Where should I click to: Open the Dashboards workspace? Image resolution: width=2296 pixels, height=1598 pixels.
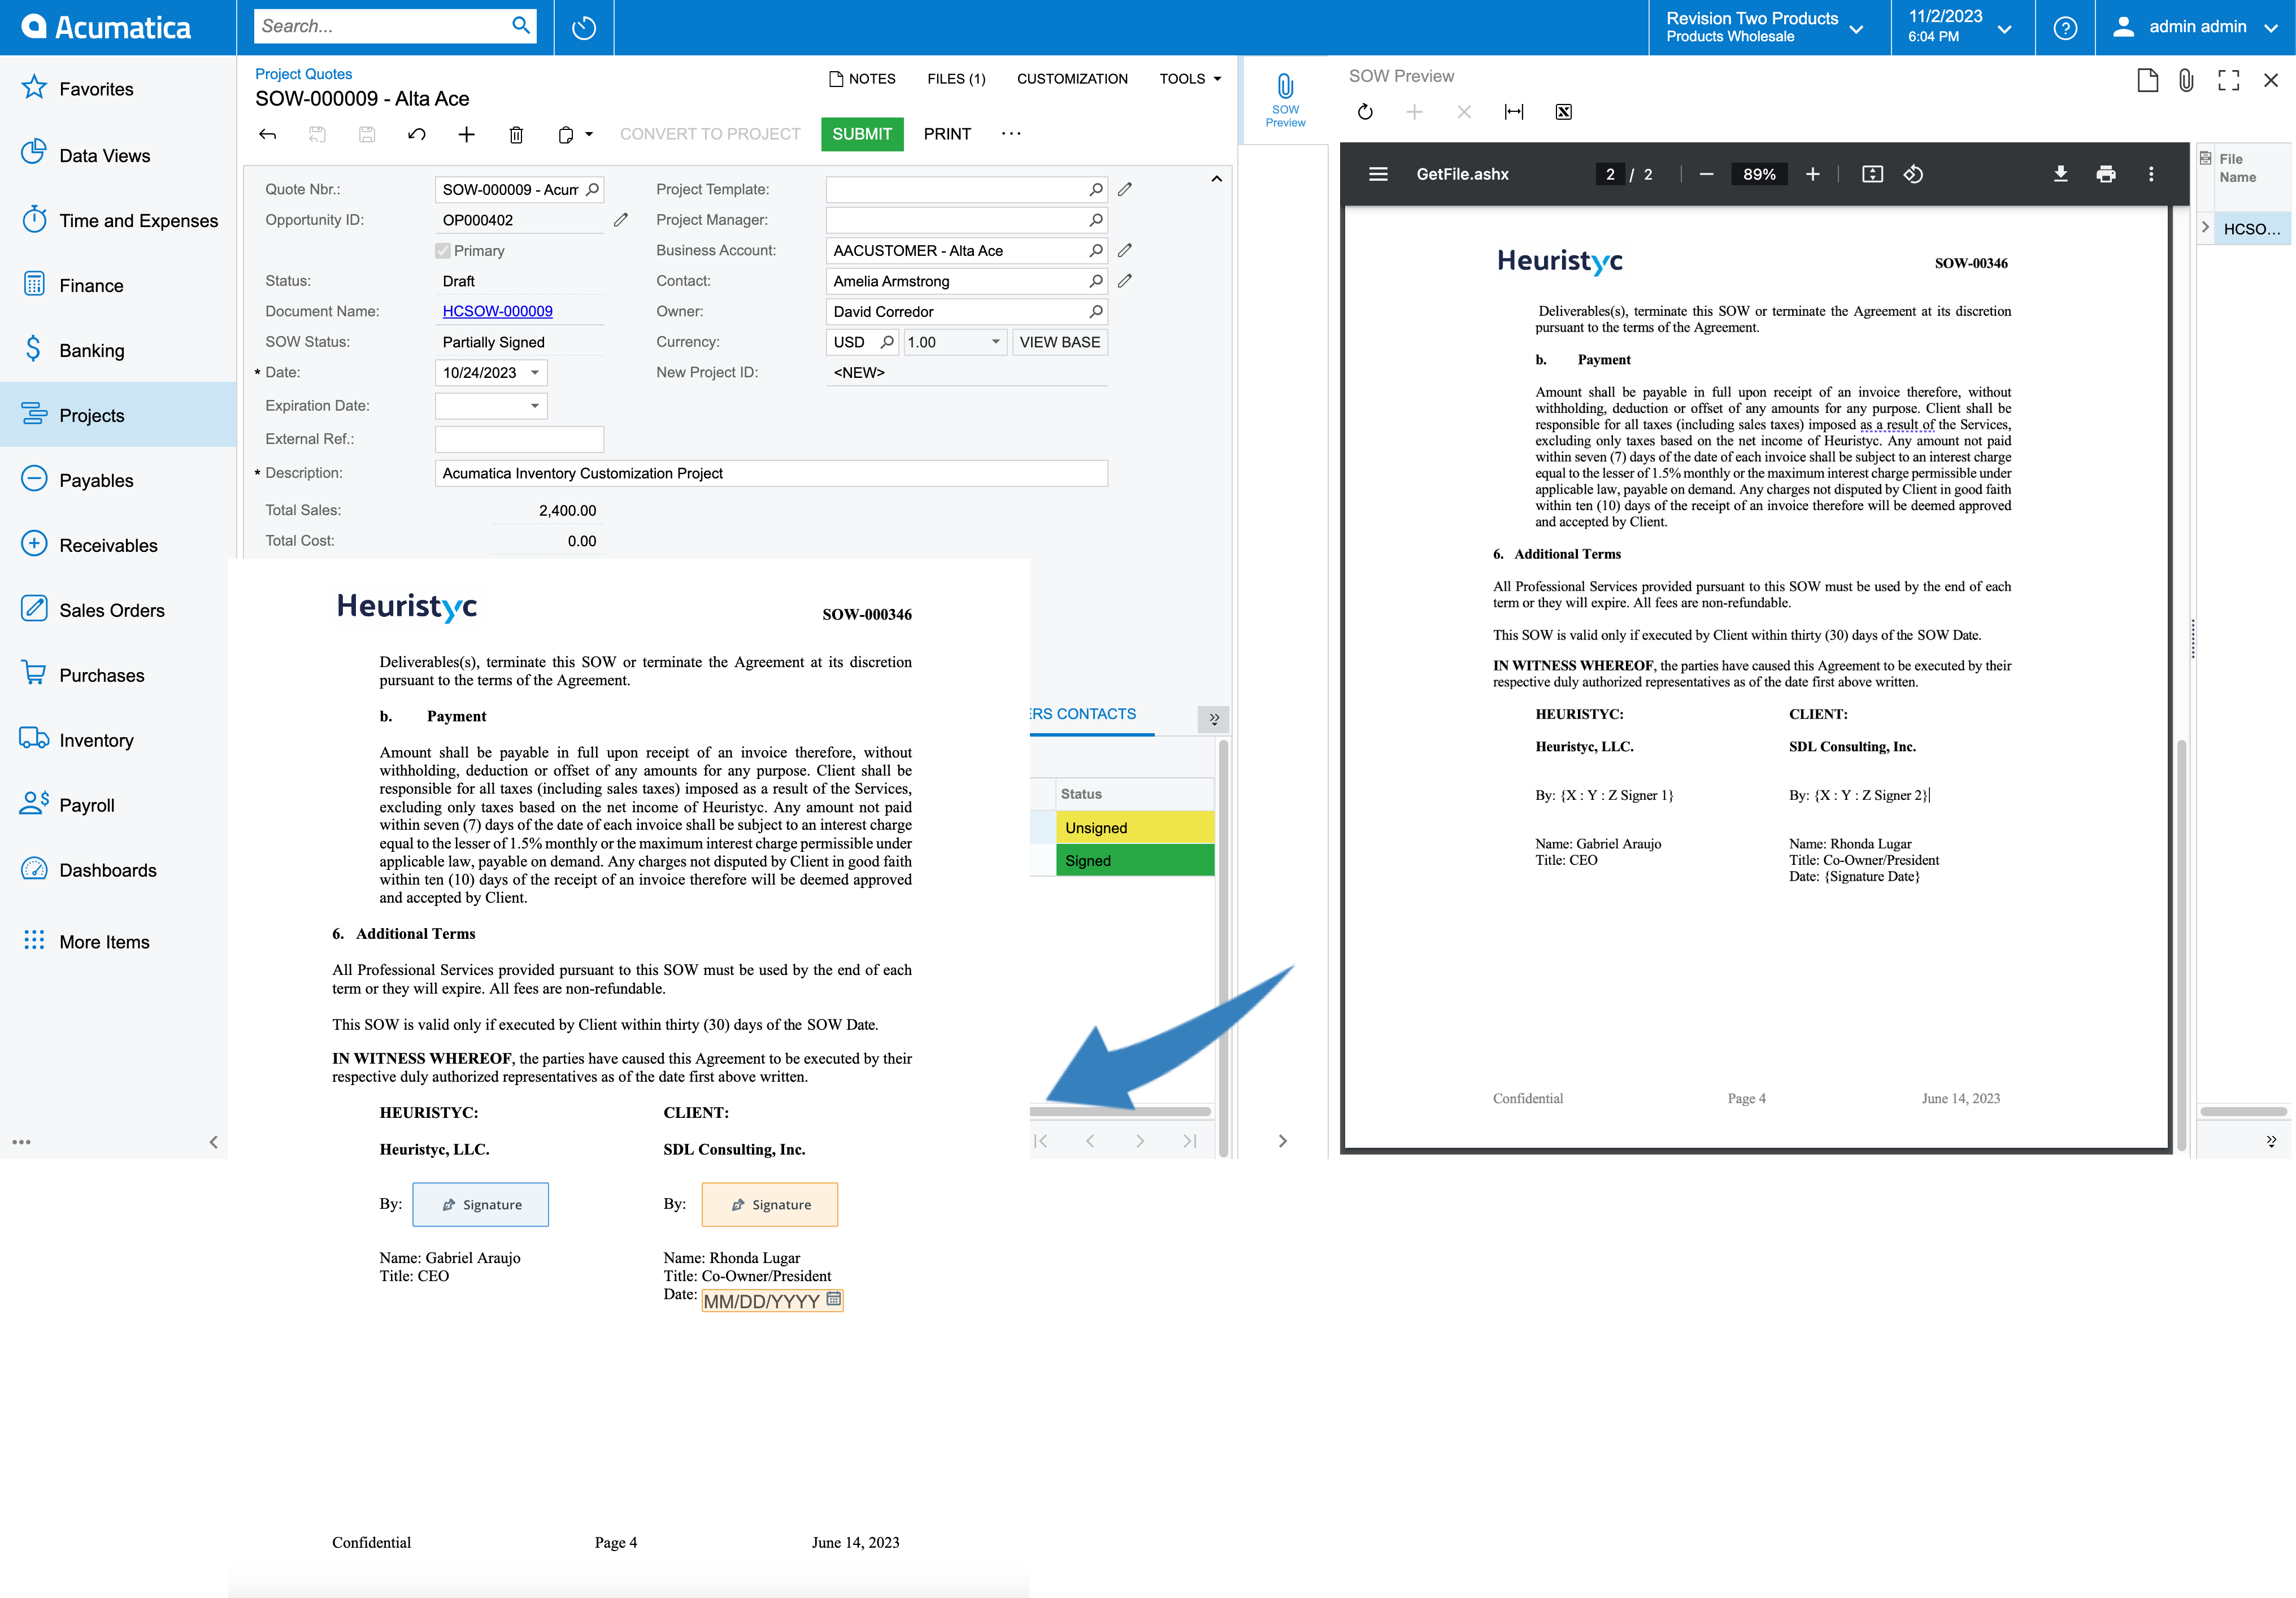click(x=107, y=870)
